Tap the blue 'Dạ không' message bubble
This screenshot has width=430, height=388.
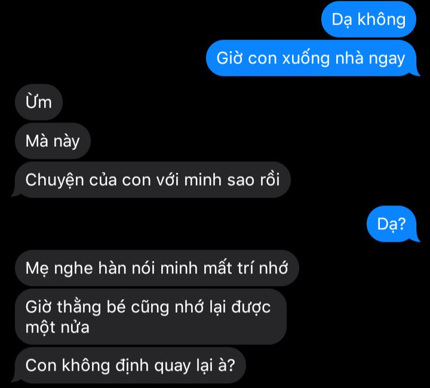(x=368, y=19)
